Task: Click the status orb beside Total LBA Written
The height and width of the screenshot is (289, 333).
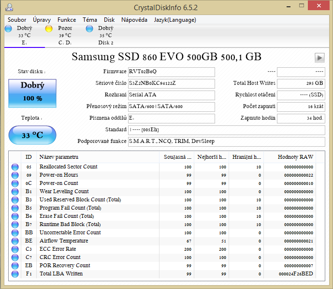Action: [15, 274]
